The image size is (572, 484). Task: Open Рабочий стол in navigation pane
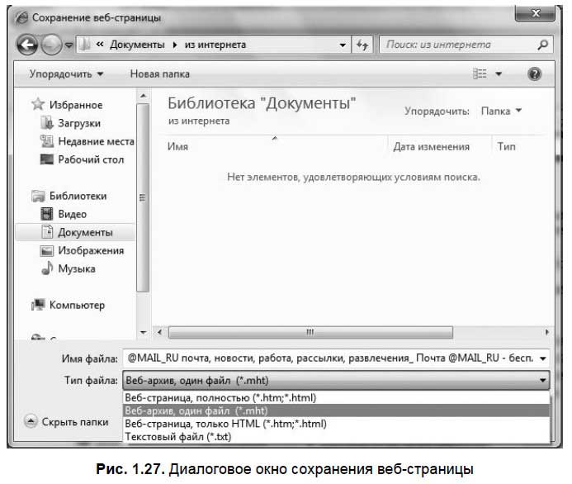(x=91, y=159)
